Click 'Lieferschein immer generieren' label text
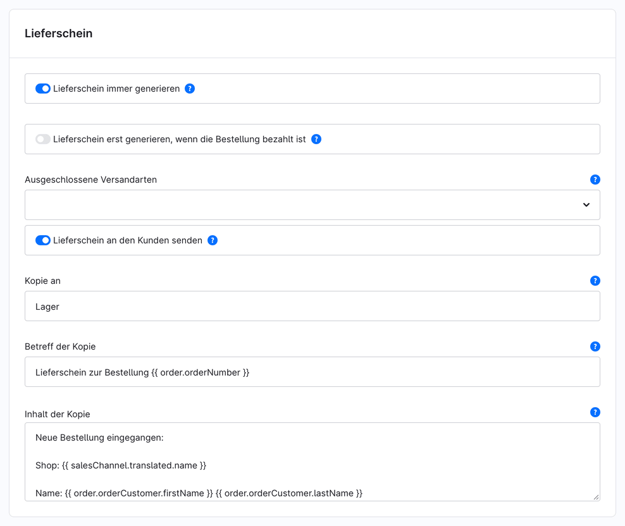The width and height of the screenshot is (625, 526). click(116, 89)
